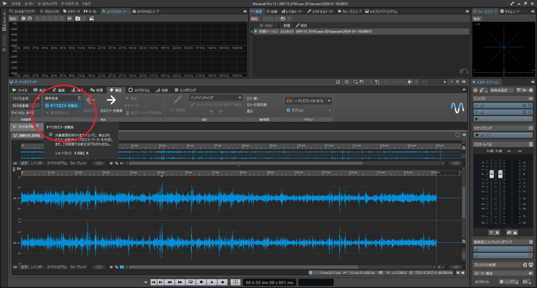Click the すべてのエラーを検出 button

[x=61, y=105]
